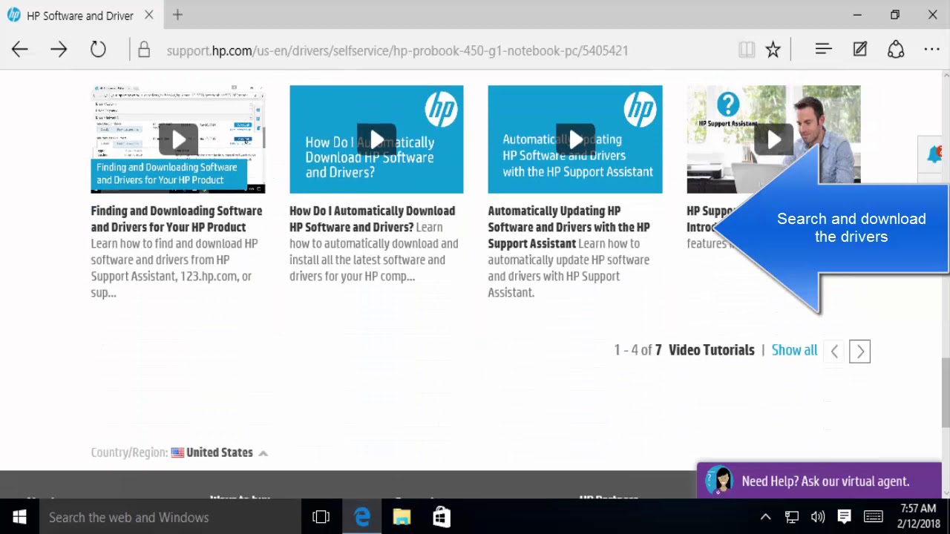Open the volume control
The height and width of the screenshot is (534, 950).
[818, 517]
